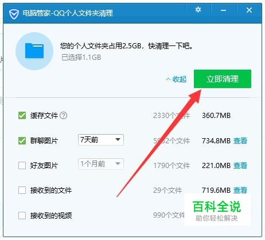Click 查看 link for 好友图片
The image size is (265, 240).
(x=240, y=166)
